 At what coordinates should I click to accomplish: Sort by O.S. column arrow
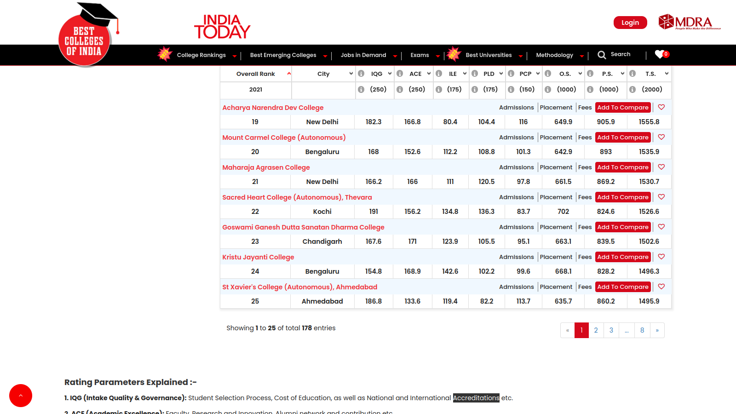pos(580,74)
